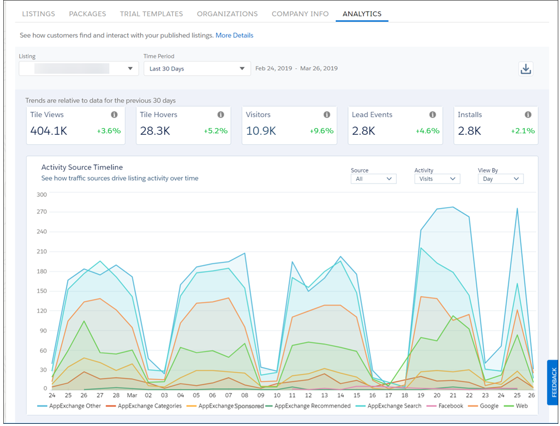Click the Visitors +9.6% trend value
This screenshot has height=426, width=560.
coord(321,131)
